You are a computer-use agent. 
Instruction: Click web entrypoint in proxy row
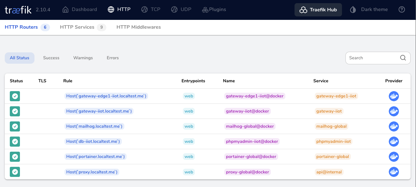click(x=189, y=172)
